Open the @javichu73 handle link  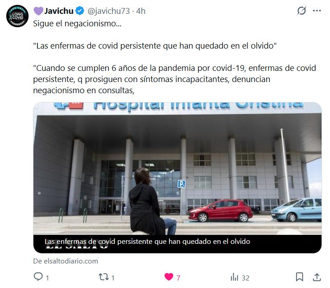[x=109, y=11]
